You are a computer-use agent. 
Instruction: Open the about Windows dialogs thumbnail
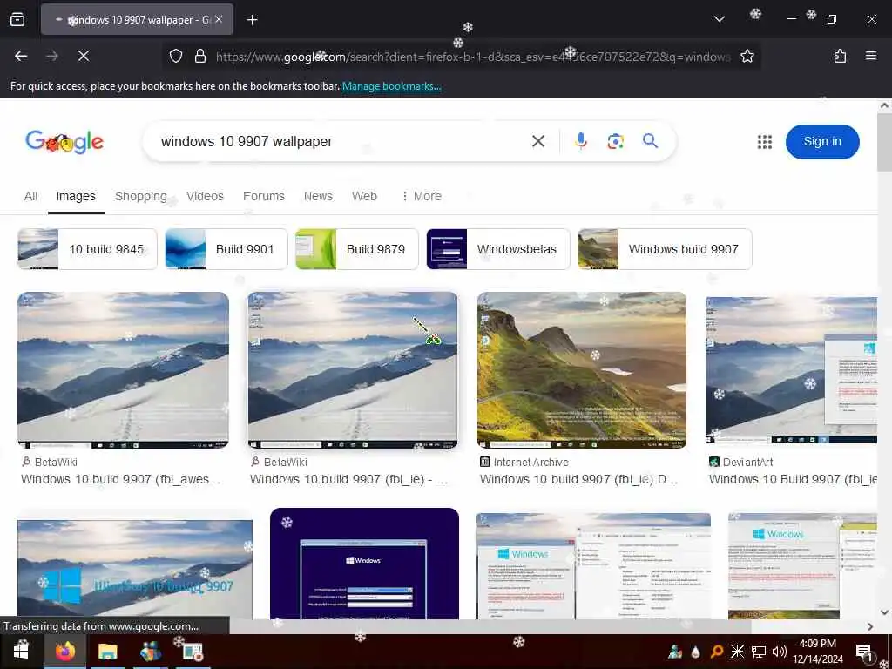point(593,566)
